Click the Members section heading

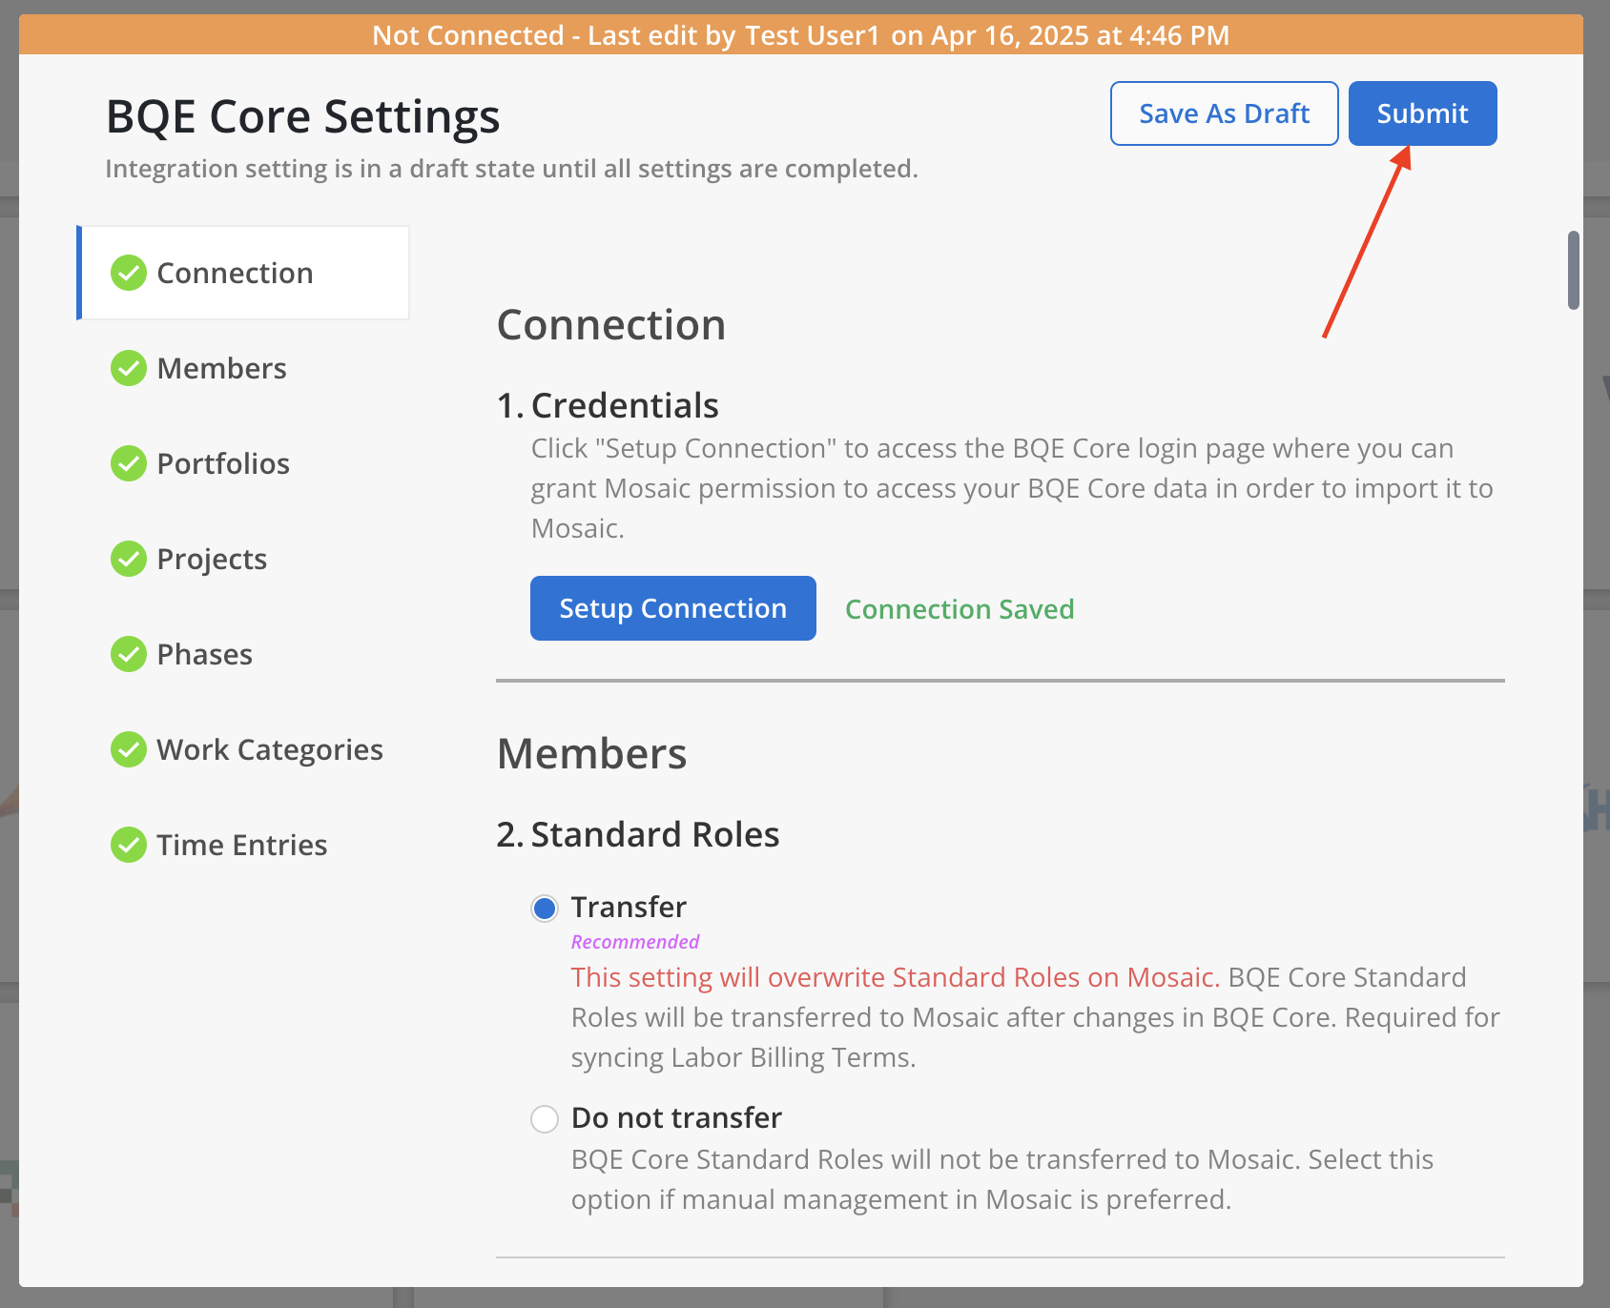[x=591, y=753]
